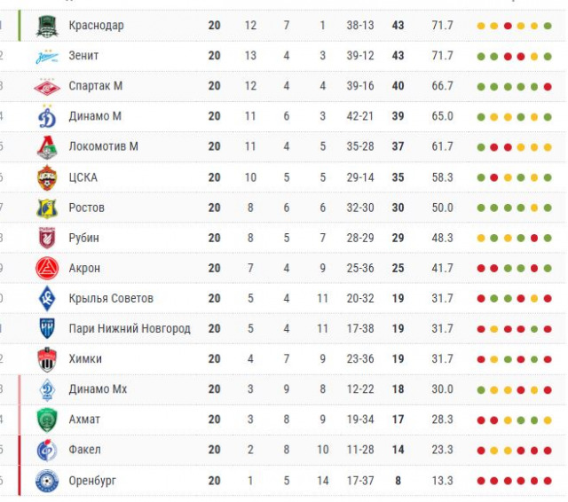Click the Оренбург club logo
The width and height of the screenshot is (568, 502).
47,481
